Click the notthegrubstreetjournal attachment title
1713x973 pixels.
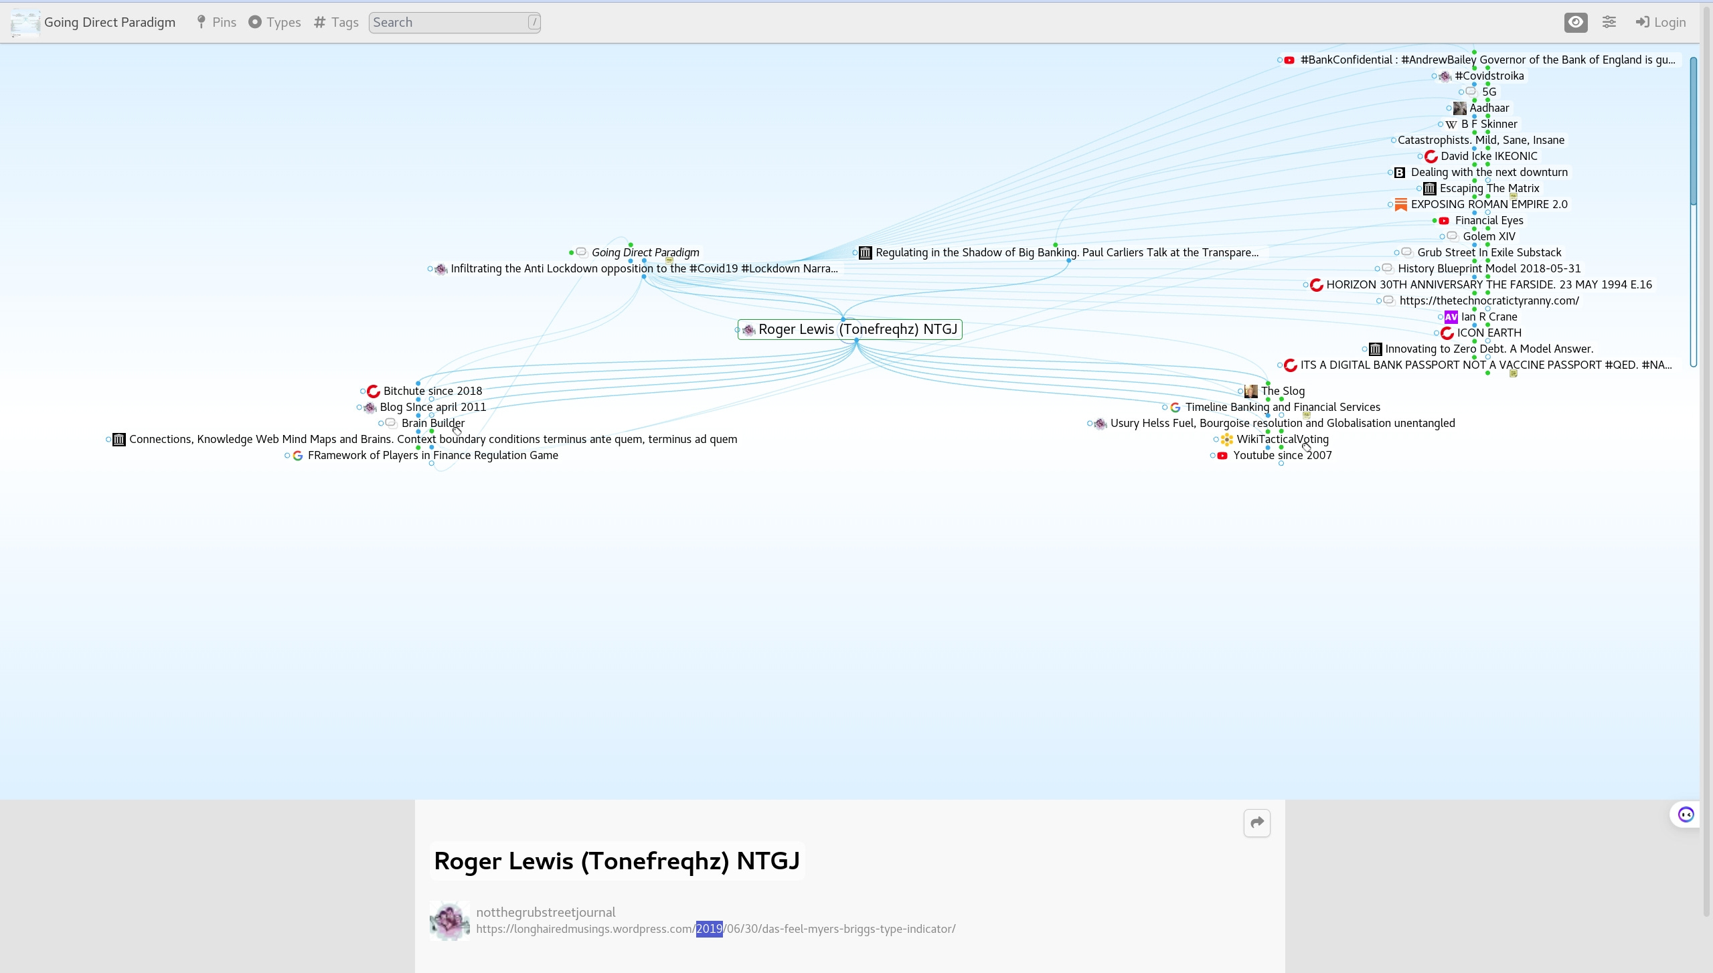click(546, 912)
